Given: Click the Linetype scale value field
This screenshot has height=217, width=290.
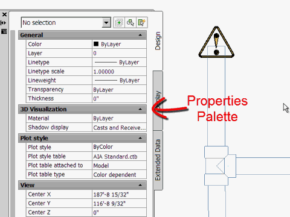Looking at the screenshot, I should coord(119,72).
